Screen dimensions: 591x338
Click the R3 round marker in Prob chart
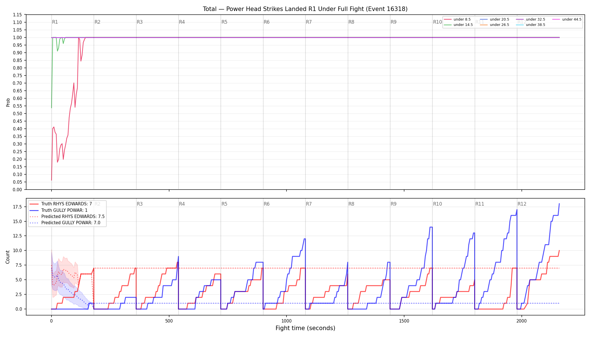click(x=140, y=22)
